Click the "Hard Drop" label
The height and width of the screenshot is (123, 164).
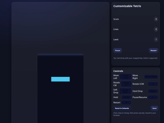(x=138, y=91)
